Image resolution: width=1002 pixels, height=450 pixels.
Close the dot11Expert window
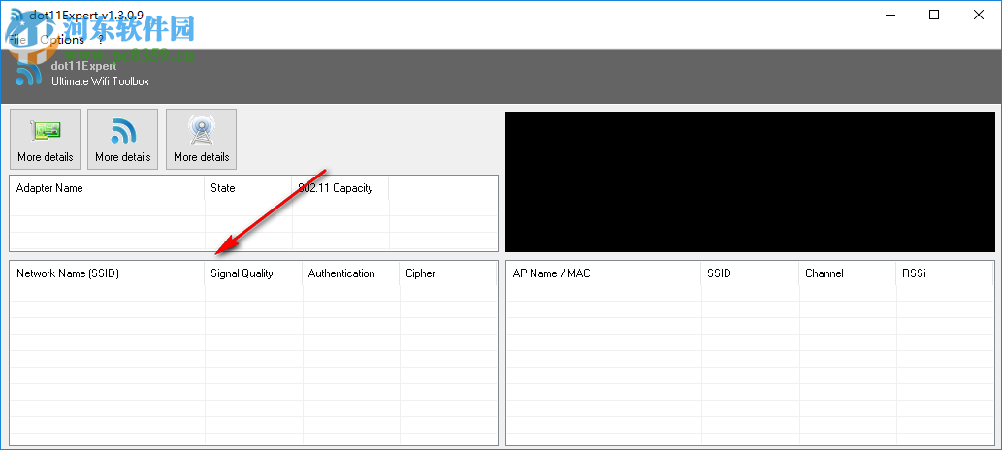979,15
